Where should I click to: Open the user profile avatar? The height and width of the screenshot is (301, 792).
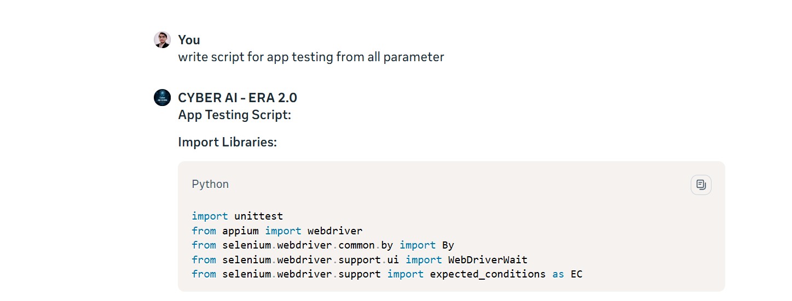162,40
